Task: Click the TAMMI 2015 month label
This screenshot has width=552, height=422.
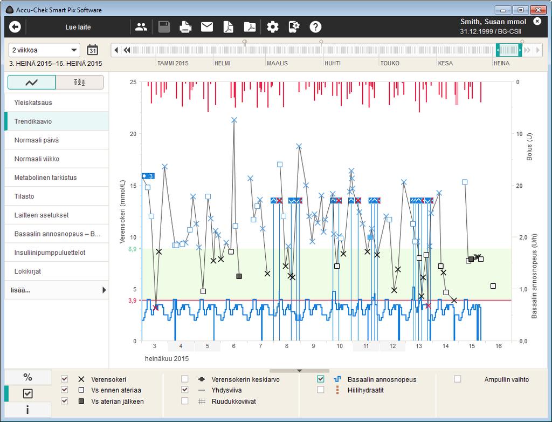Action: pos(172,63)
